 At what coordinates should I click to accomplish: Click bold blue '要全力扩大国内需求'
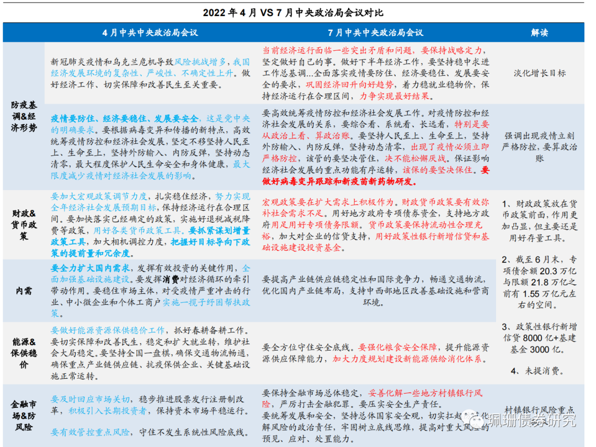coord(90,268)
